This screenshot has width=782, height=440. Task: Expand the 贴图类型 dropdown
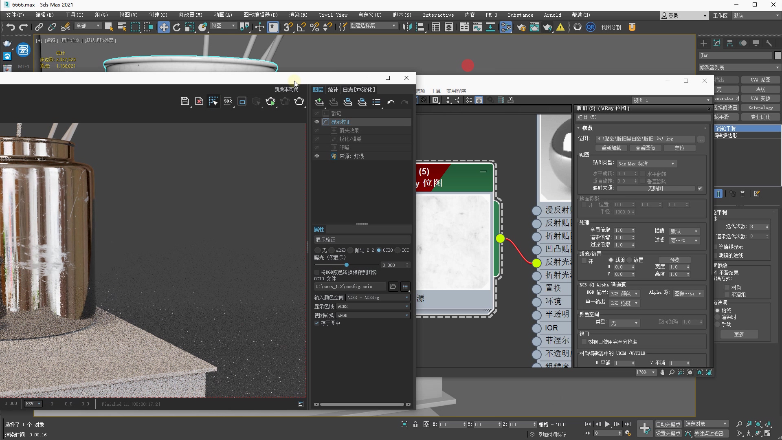tap(646, 164)
